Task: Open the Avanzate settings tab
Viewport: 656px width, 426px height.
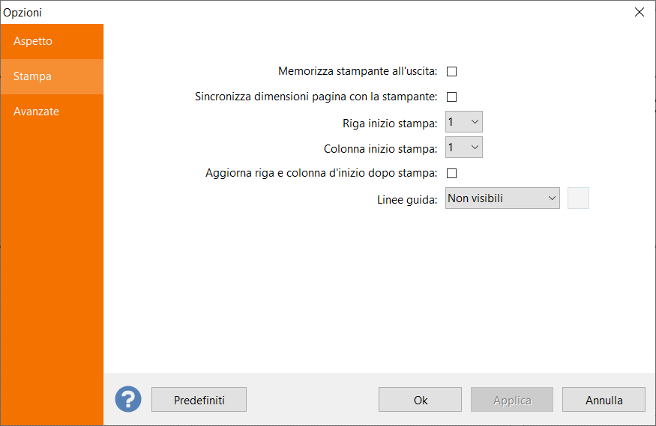Action: tap(36, 112)
